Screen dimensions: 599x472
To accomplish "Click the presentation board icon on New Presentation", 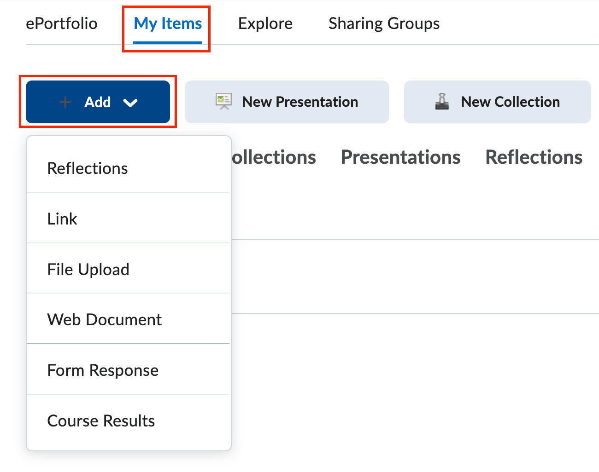I will click(x=223, y=101).
